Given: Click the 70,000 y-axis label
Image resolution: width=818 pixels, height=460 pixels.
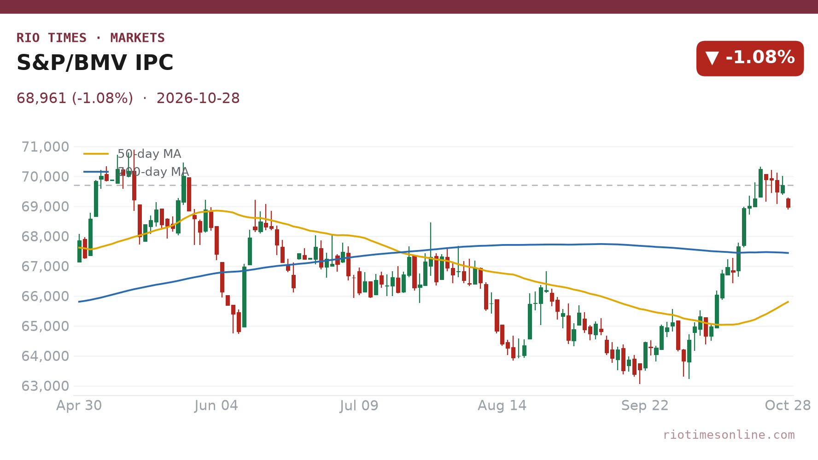Looking at the screenshot, I should pyautogui.click(x=45, y=177).
